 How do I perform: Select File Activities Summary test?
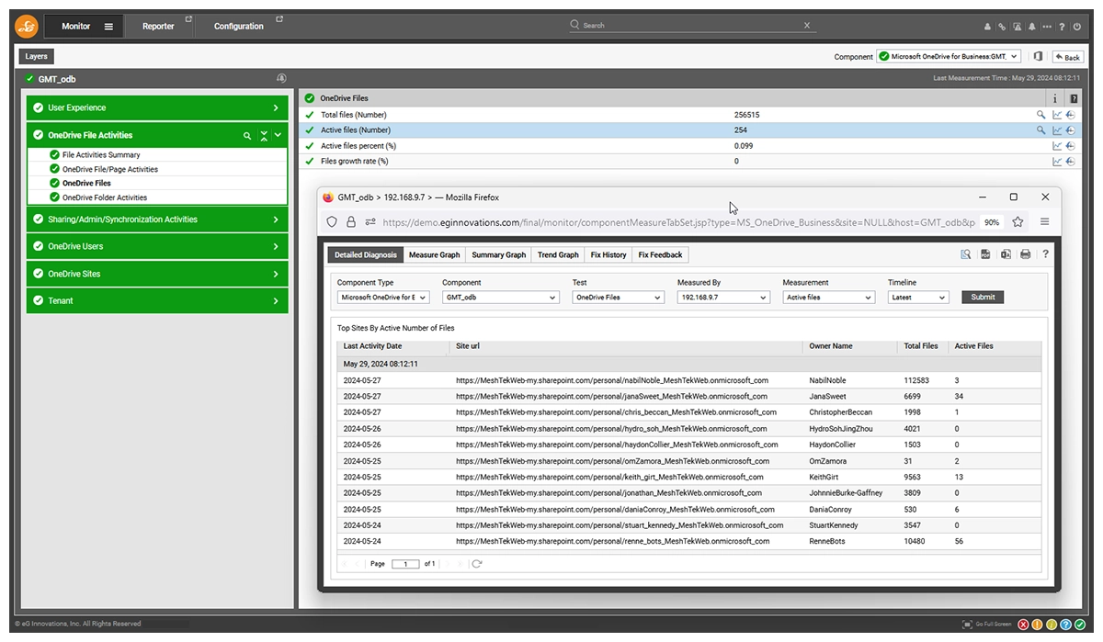[101, 155]
